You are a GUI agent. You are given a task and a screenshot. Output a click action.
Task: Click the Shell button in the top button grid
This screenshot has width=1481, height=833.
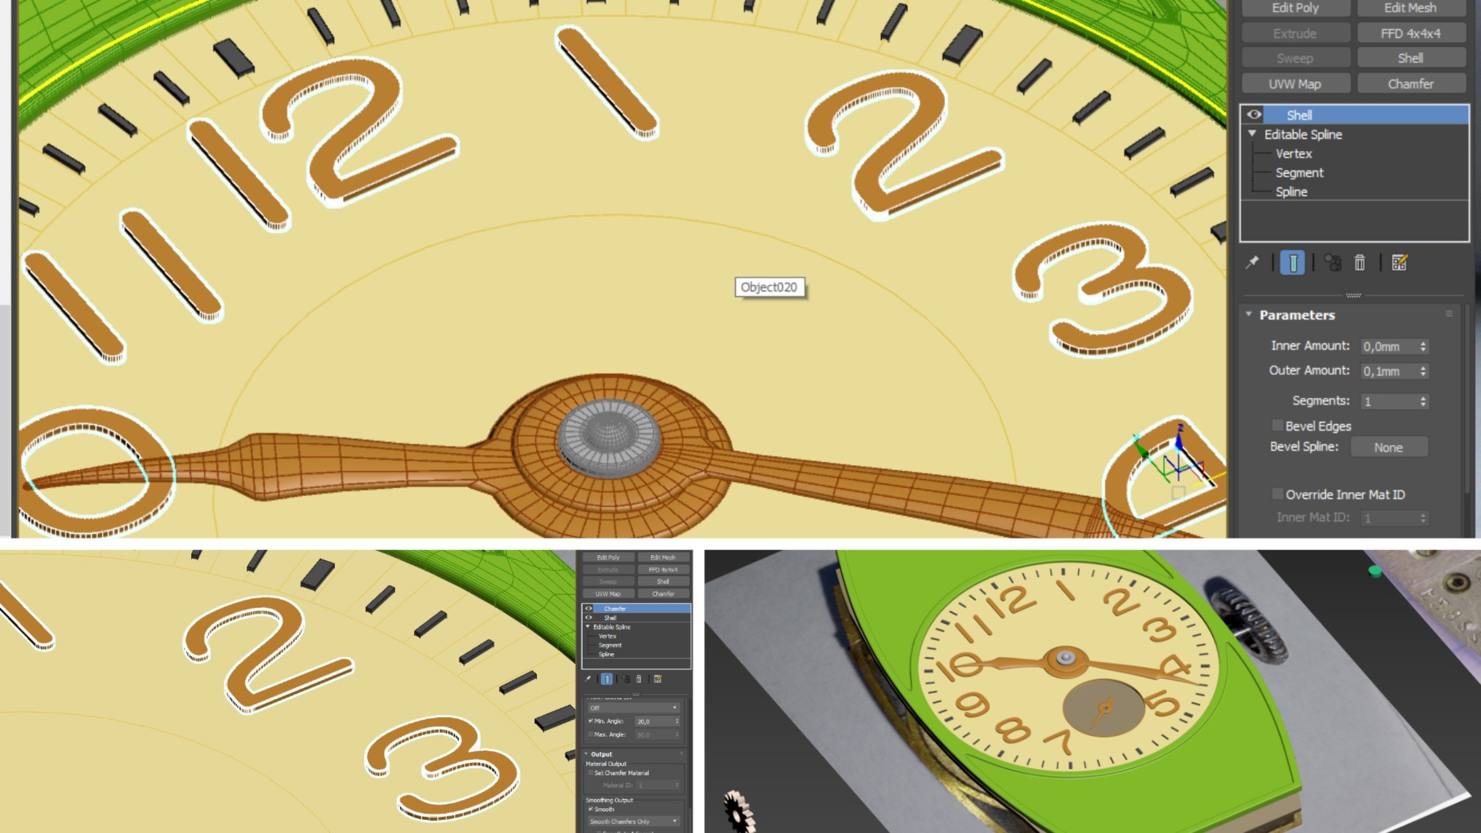[x=1410, y=58]
